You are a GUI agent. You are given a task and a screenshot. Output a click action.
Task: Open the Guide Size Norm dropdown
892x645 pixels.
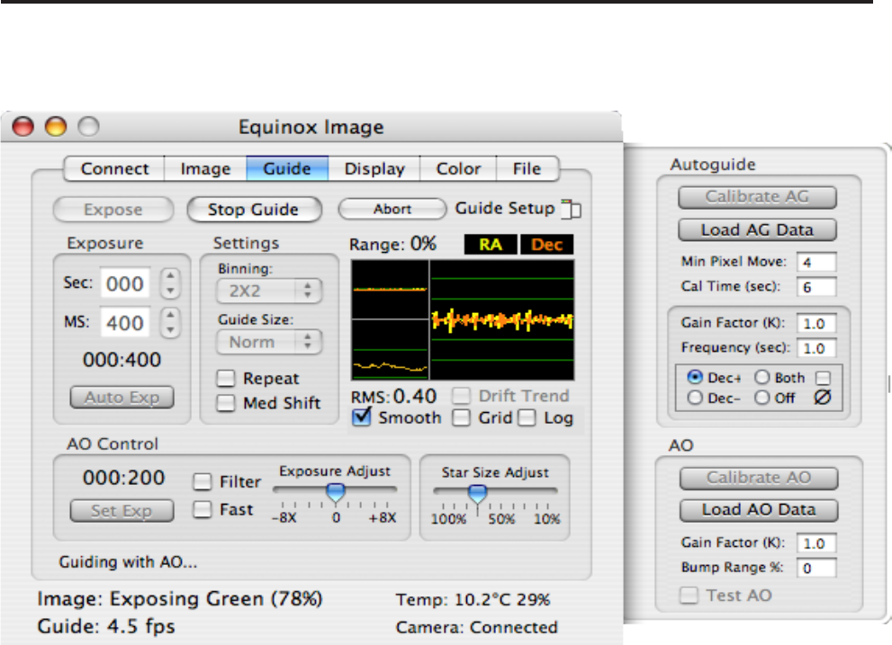click(269, 343)
